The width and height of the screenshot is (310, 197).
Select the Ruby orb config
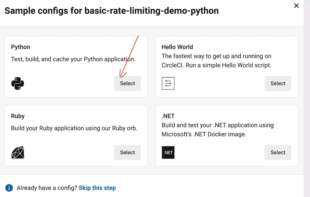(x=127, y=152)
